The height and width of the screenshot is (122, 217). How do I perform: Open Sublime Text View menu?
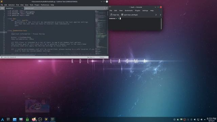point(22,5)
